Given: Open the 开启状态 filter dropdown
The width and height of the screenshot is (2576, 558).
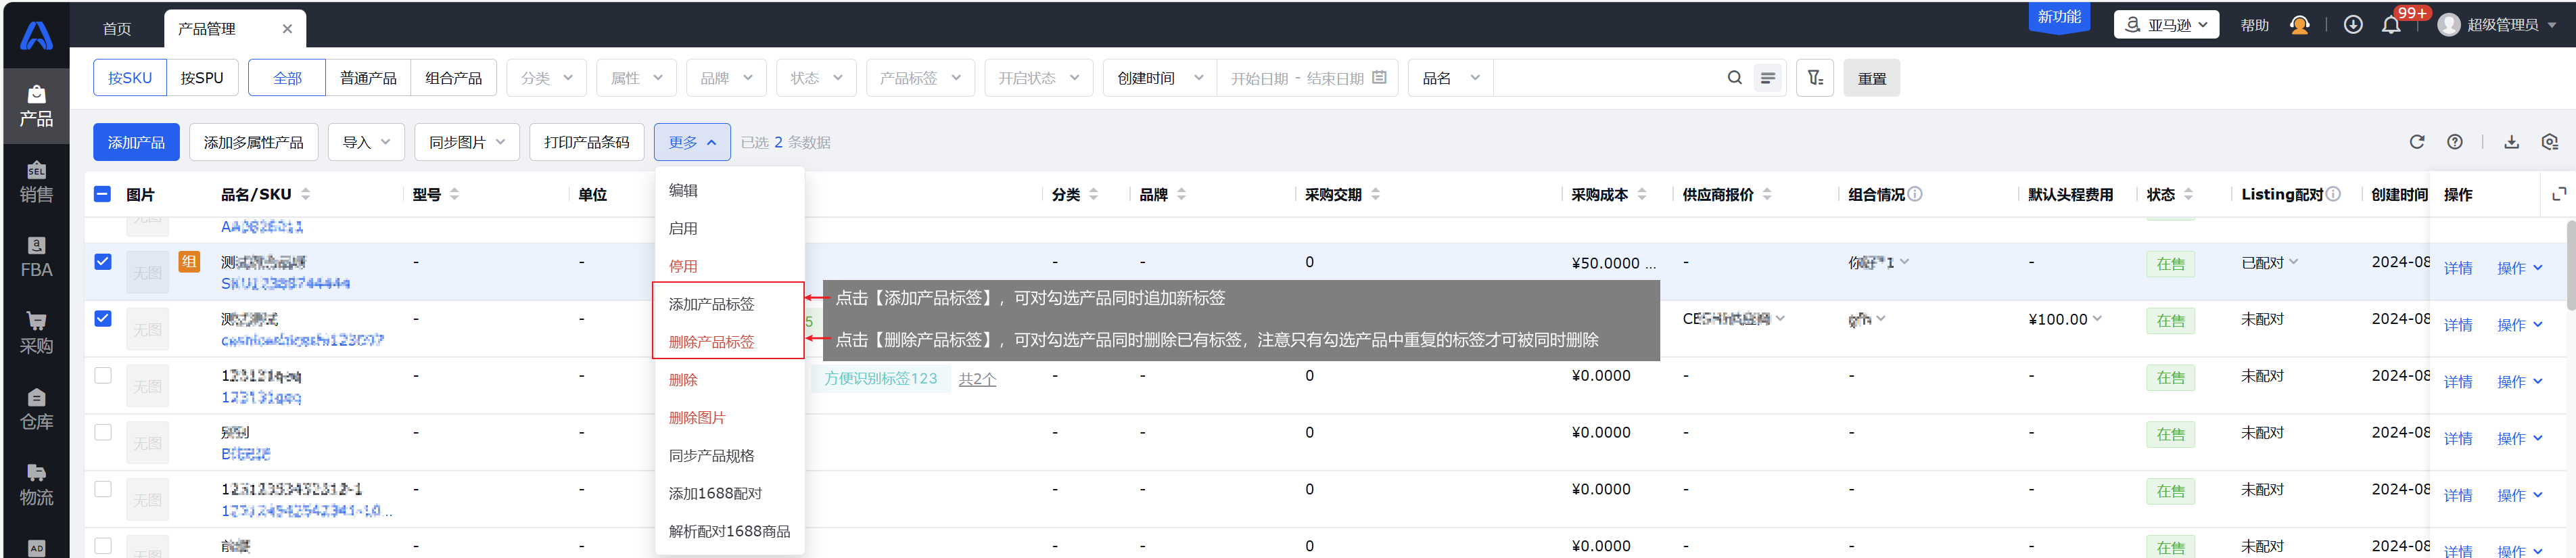Looking at the screenshot, I should 1039,78.
